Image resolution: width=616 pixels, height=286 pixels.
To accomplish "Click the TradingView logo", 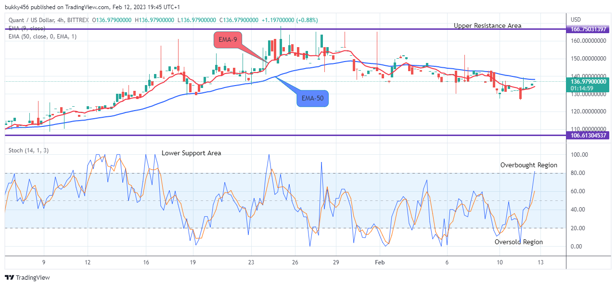I will (27, 277).
